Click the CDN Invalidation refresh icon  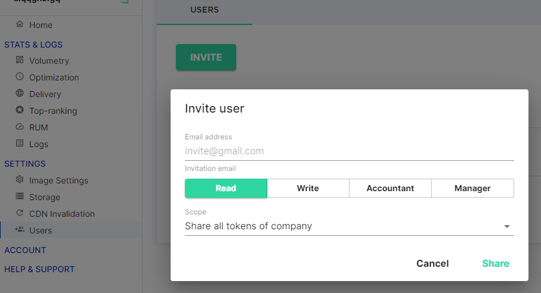(20, 213)
